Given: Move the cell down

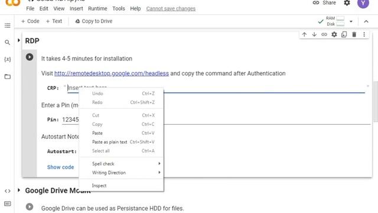Looking at the screenshot, I should click(314, 34).
